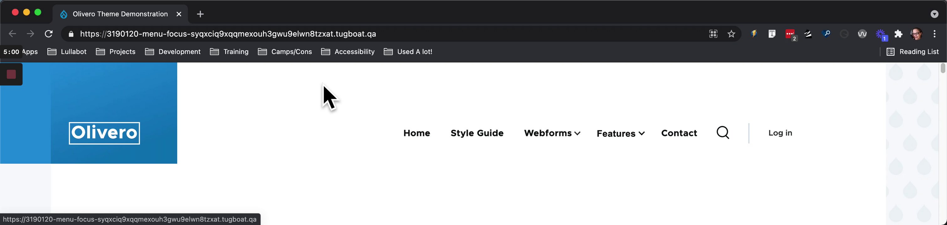
Task: Open a new browser tab
Action: (x=200, y=14)
